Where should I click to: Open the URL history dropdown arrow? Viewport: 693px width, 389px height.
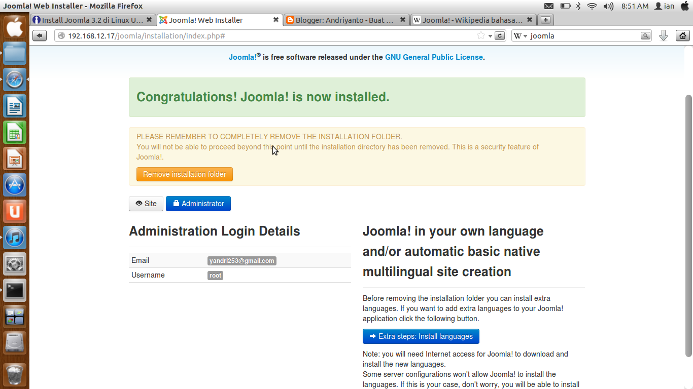(490, 36)
